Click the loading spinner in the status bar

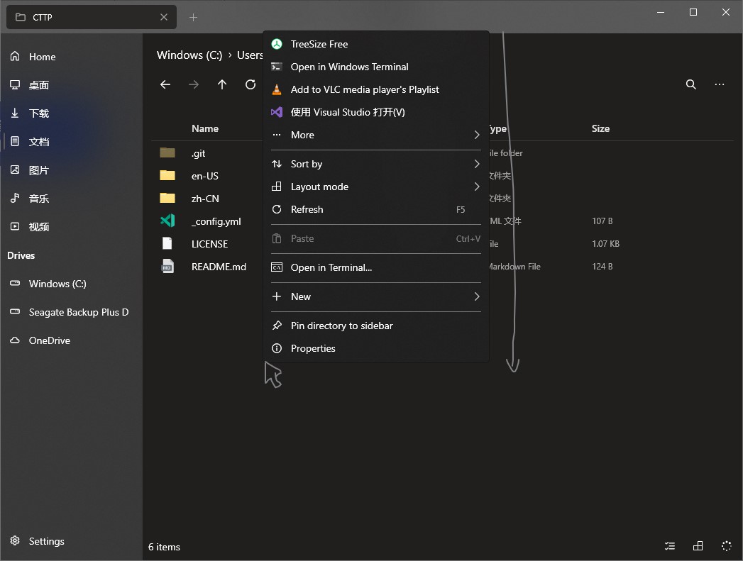[726, 546]
